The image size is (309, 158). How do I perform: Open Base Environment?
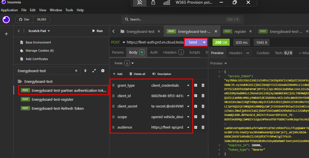tap(36, 42)
